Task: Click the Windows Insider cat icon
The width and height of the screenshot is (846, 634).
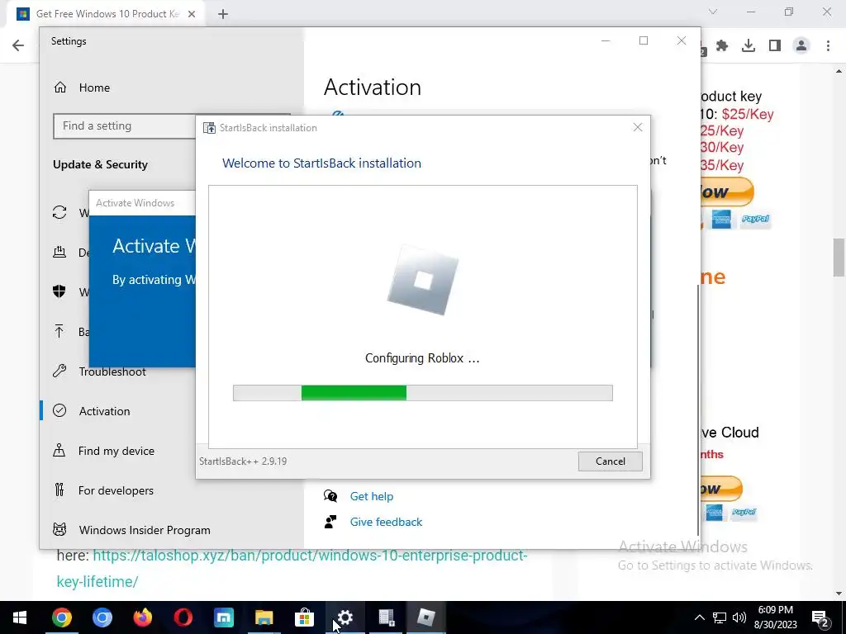Action: (59, 529)
